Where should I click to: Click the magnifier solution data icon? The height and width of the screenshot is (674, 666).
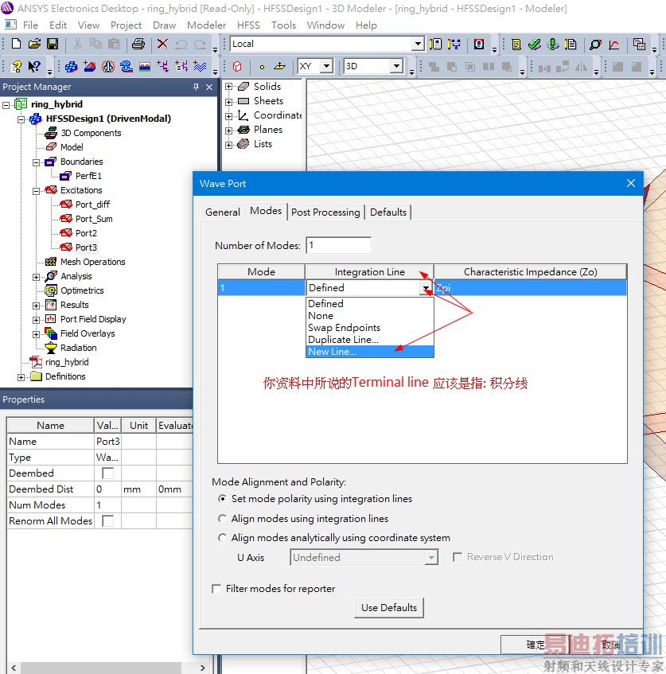[x=595, y=44]
